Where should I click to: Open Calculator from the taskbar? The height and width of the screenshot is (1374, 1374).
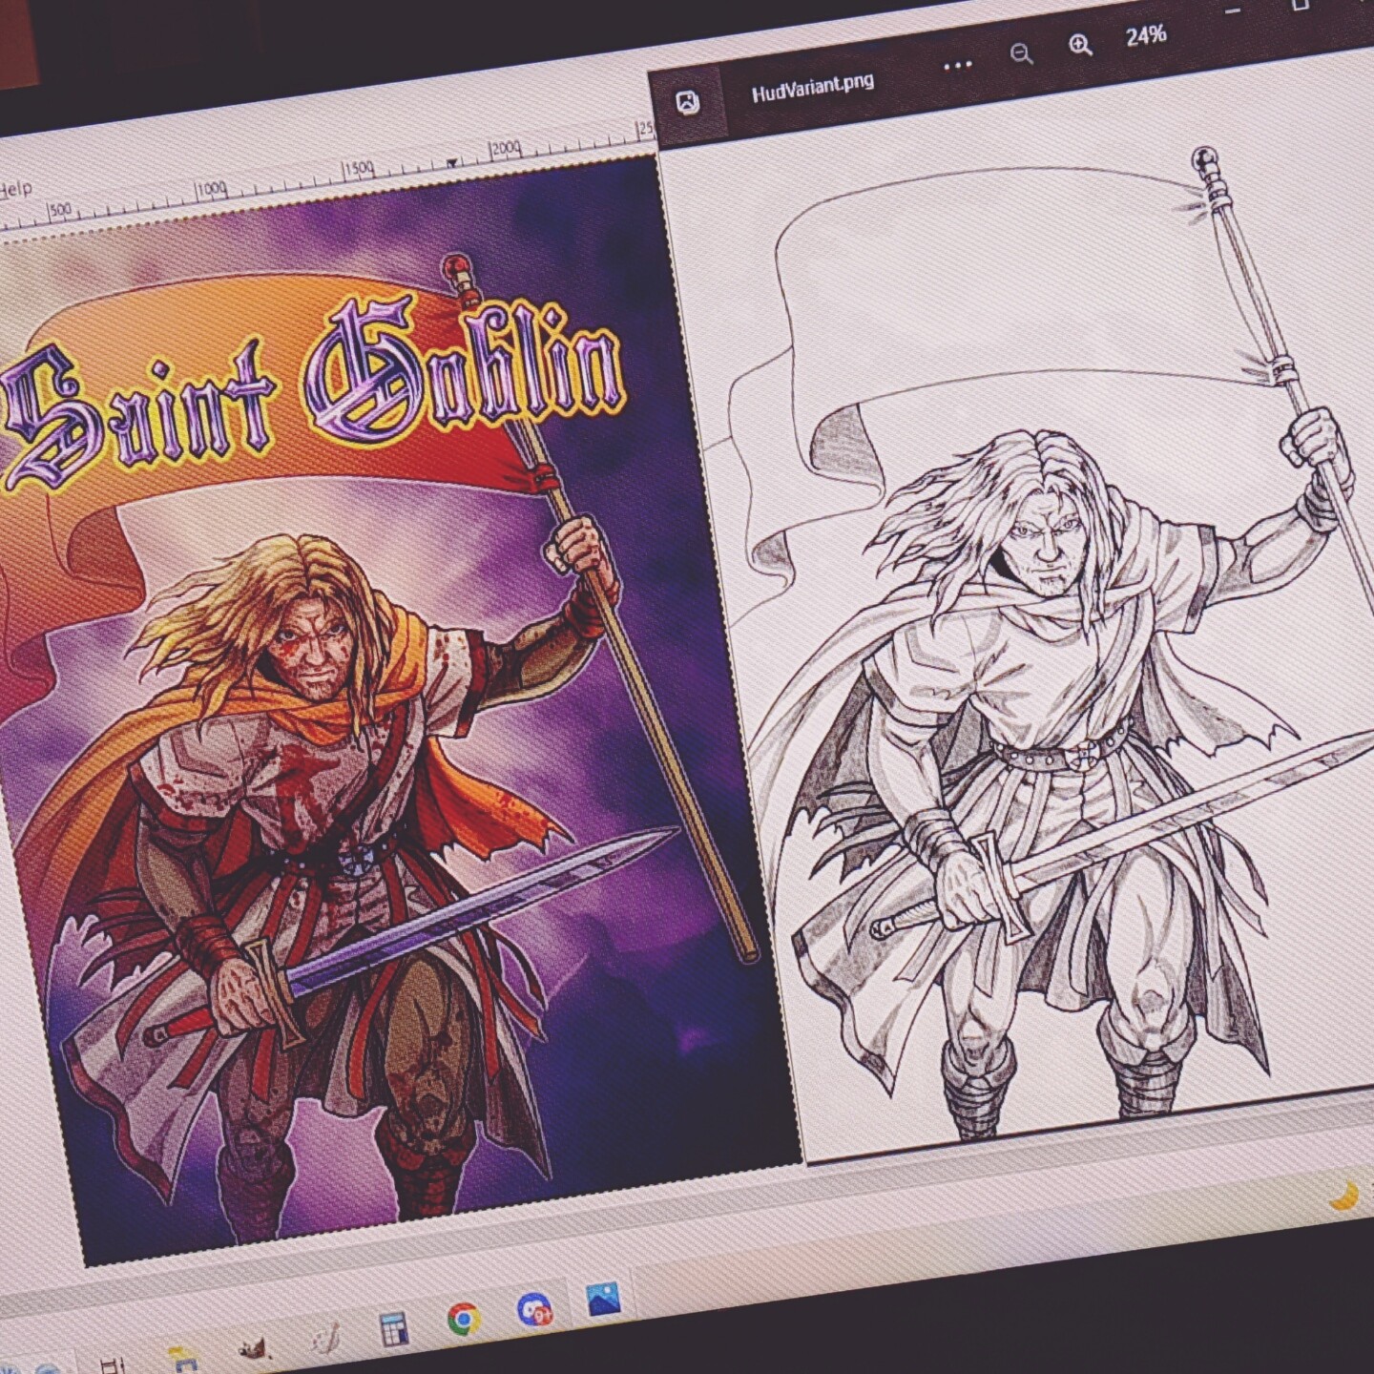pos(394,1328)
